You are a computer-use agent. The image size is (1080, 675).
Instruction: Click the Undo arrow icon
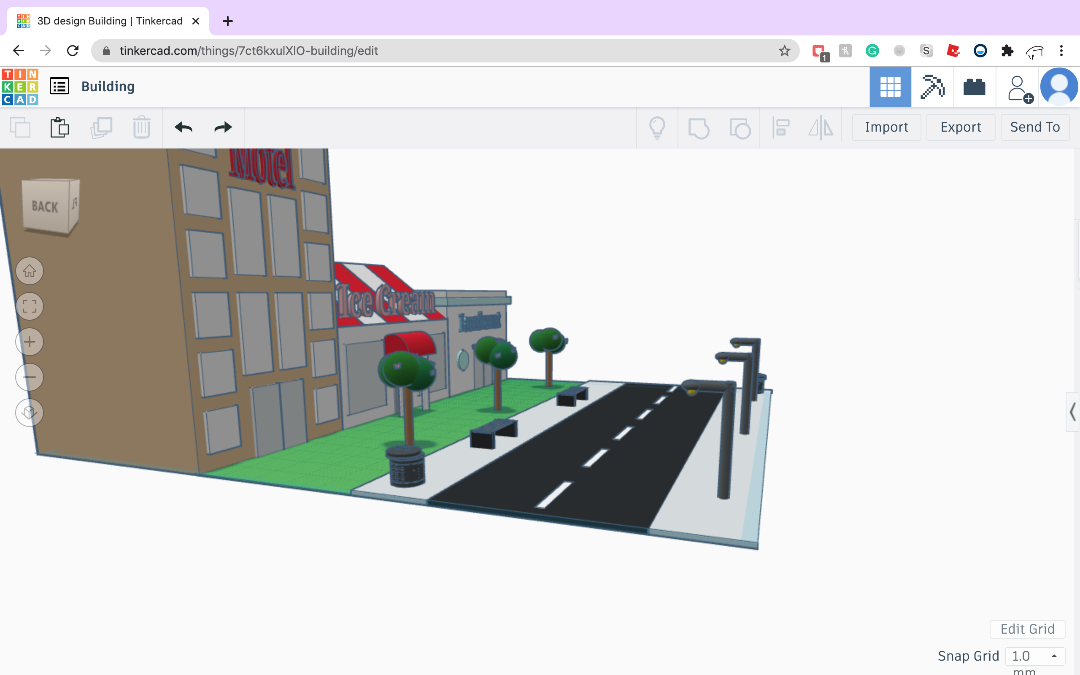[184, 128]
